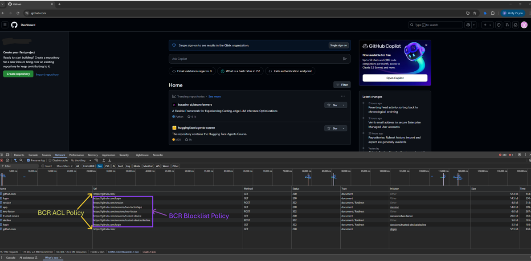The height and width of the screenshot is (261, 531).
Task: Click the DevTools stop recording button
Action: coord(2,160)
